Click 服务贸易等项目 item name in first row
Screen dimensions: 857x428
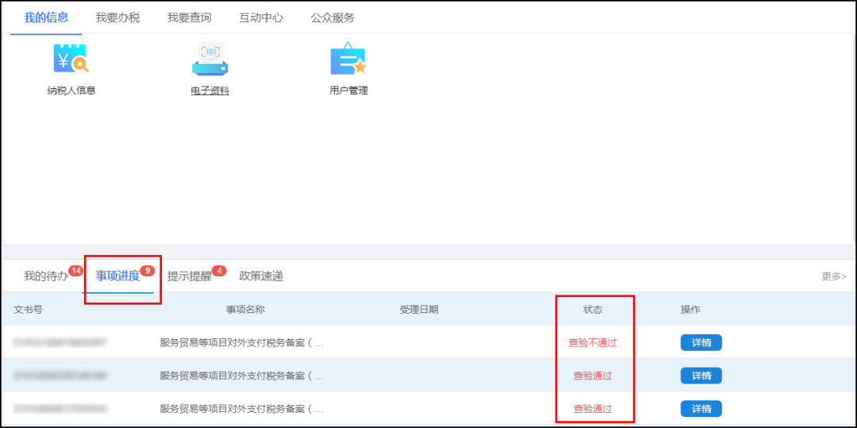click(241, 343)
